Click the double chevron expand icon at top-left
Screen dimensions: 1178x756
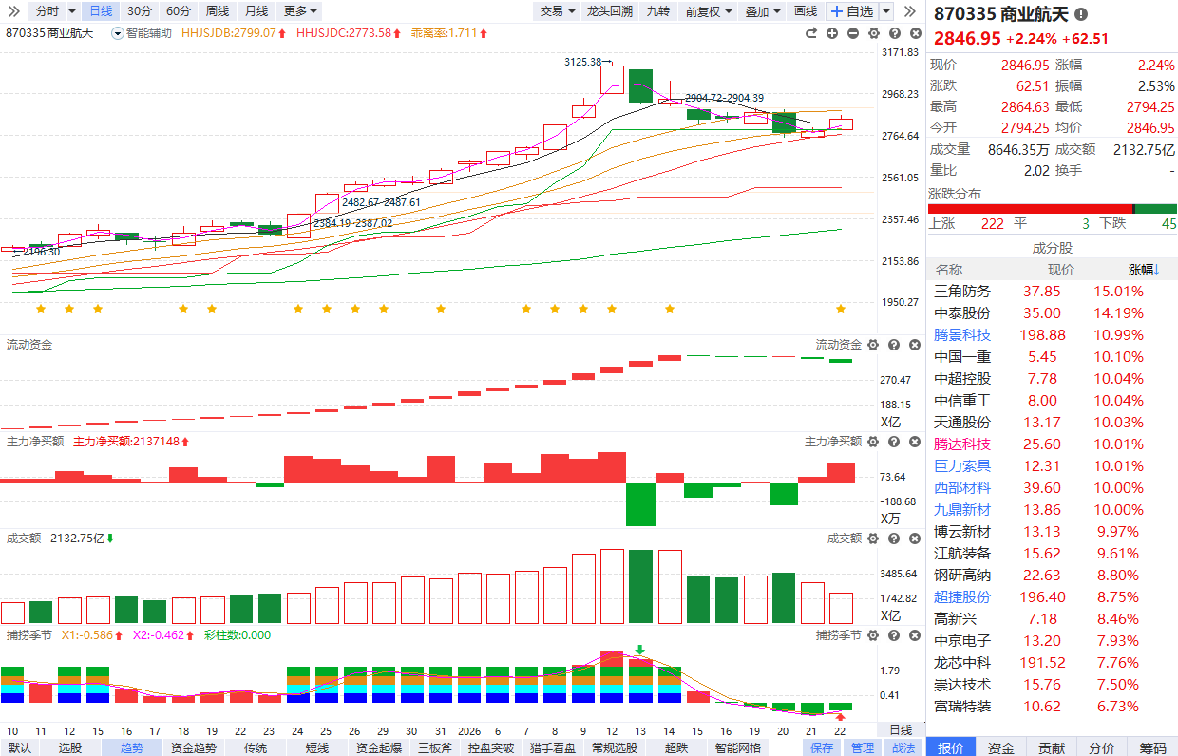click(x=13, y=11)
